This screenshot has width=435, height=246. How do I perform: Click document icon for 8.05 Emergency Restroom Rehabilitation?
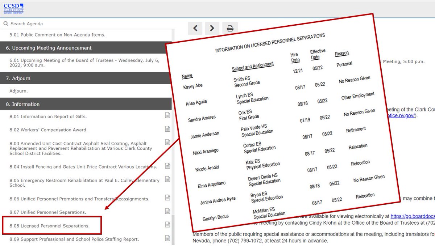[167, 179]
